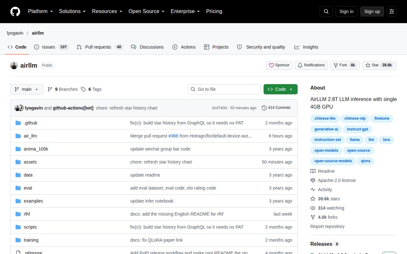Image resolution: width=407 pixels, height=254 pixels.
Task: Click the lyogavin avatar beside repository title
Action: click(x=14, y=65)
